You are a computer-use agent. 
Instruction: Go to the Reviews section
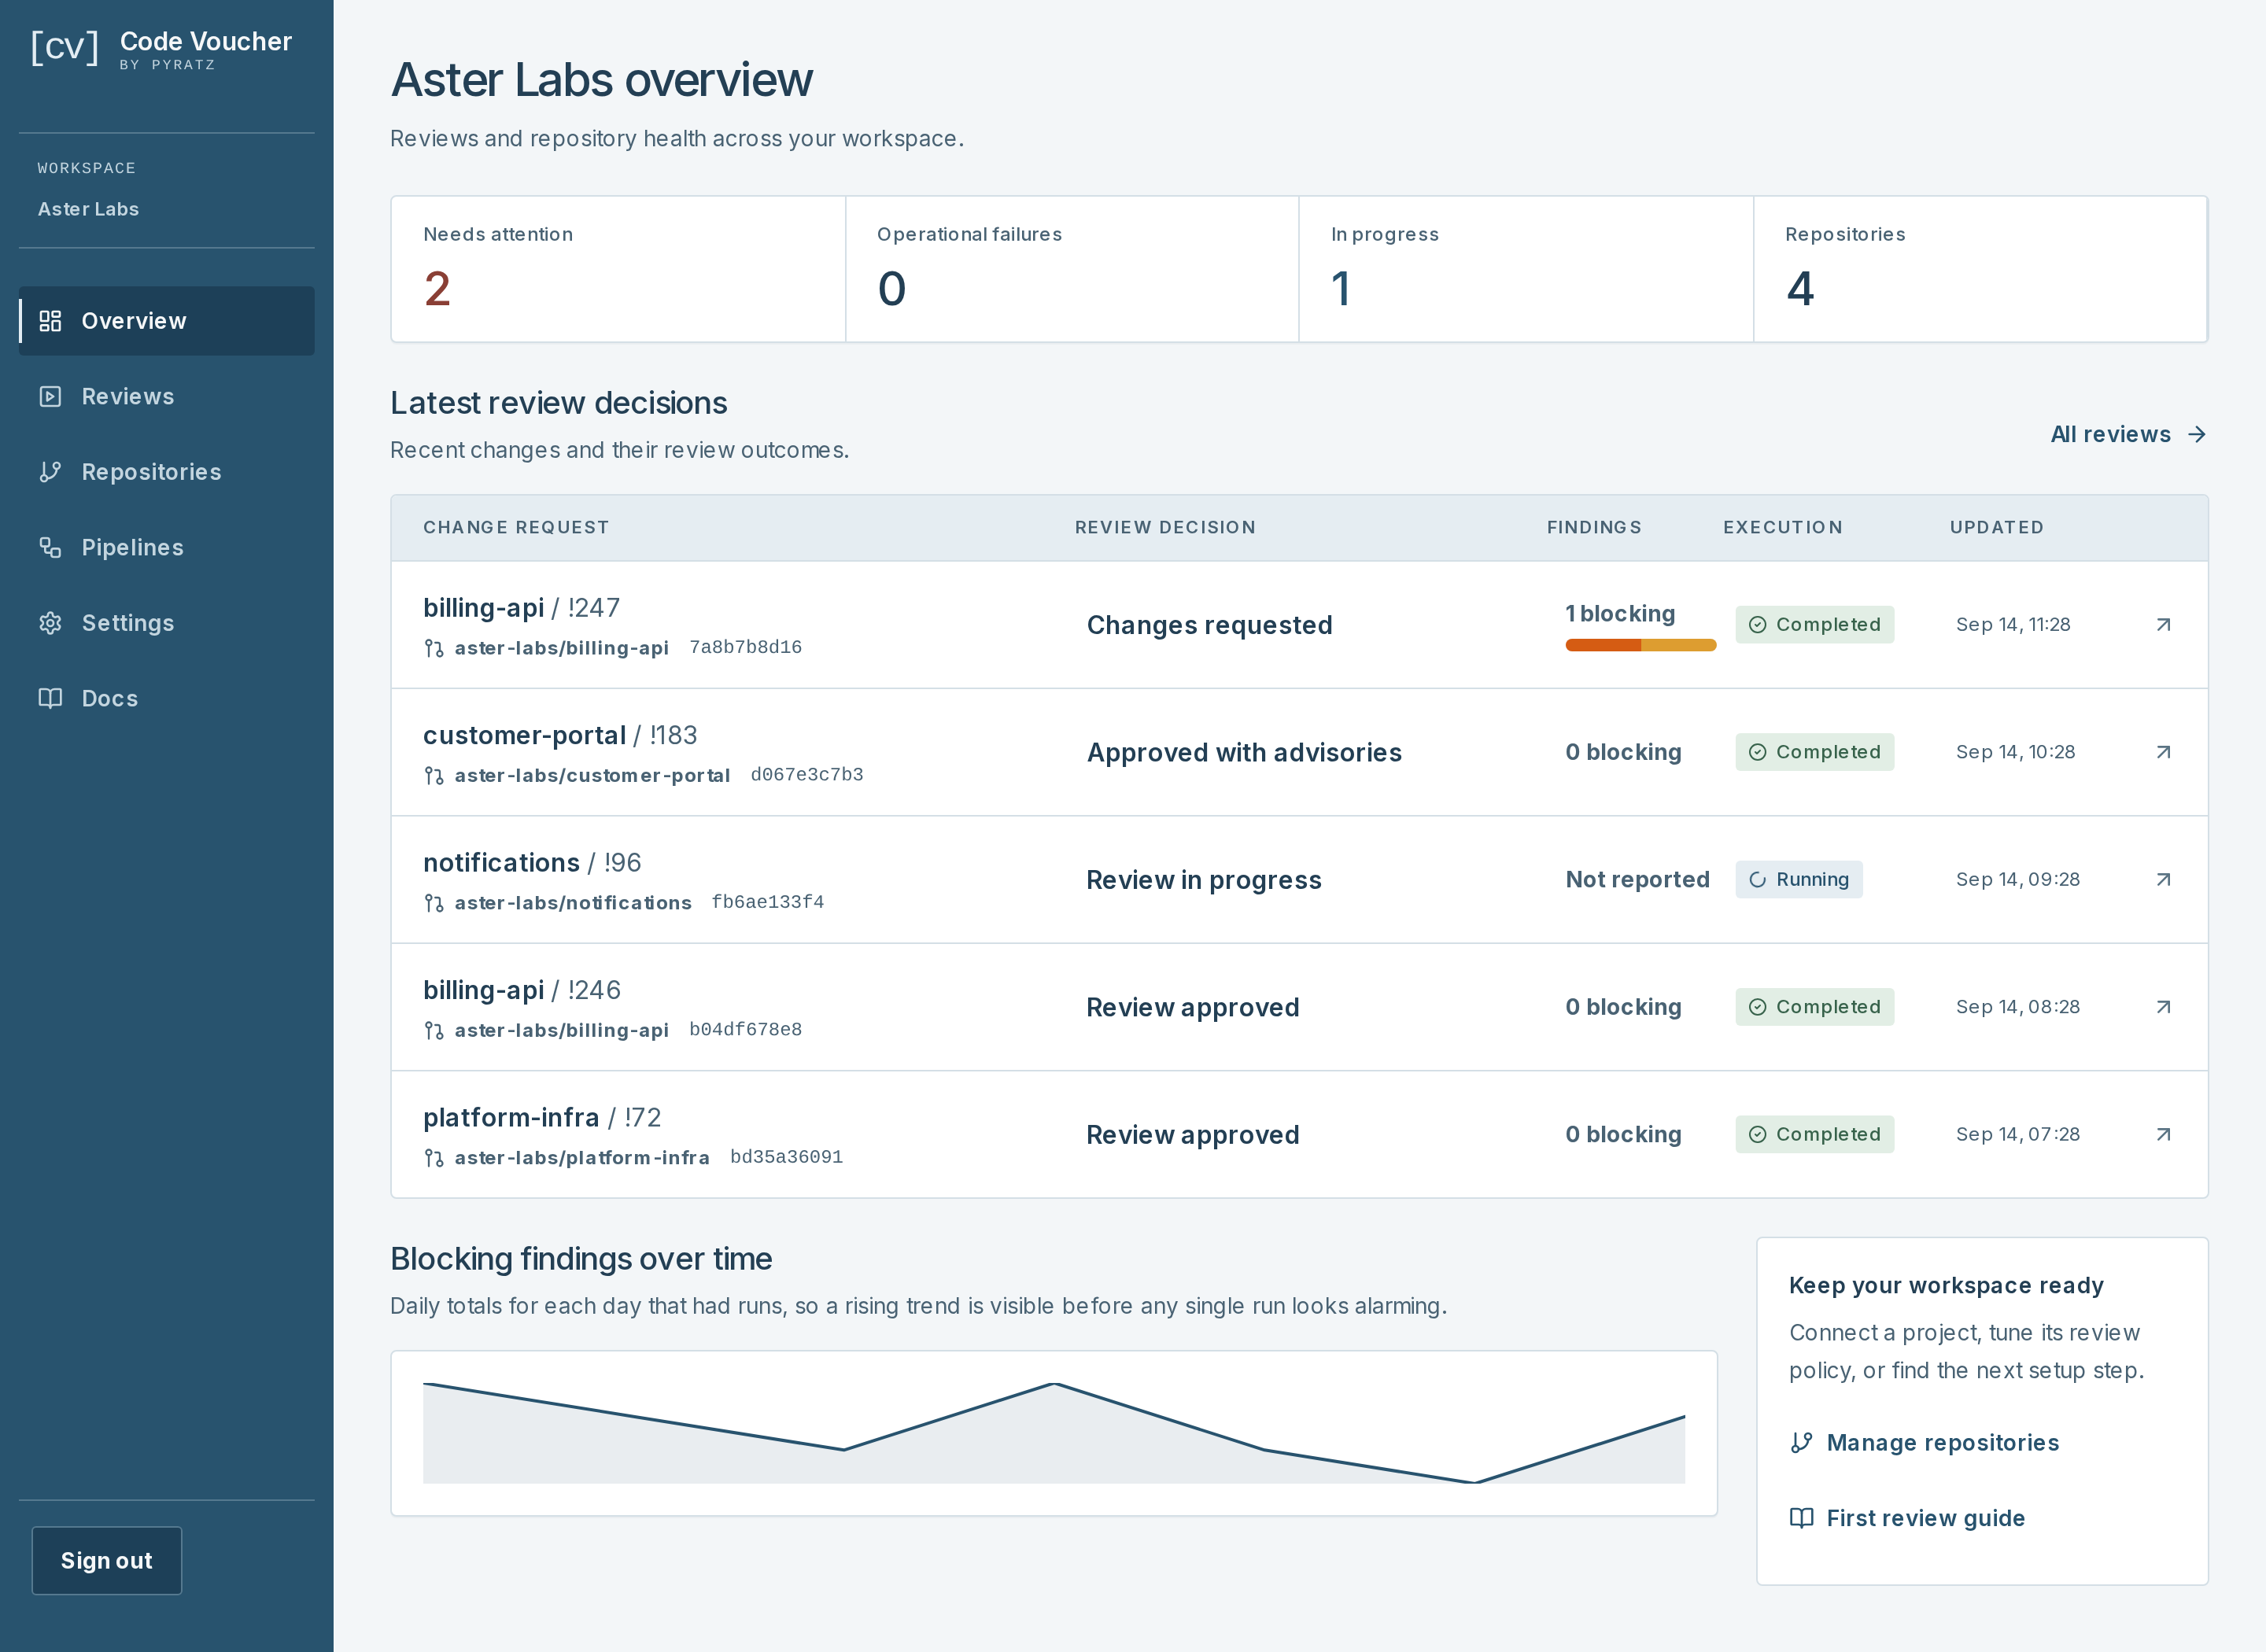pos(166,397)
